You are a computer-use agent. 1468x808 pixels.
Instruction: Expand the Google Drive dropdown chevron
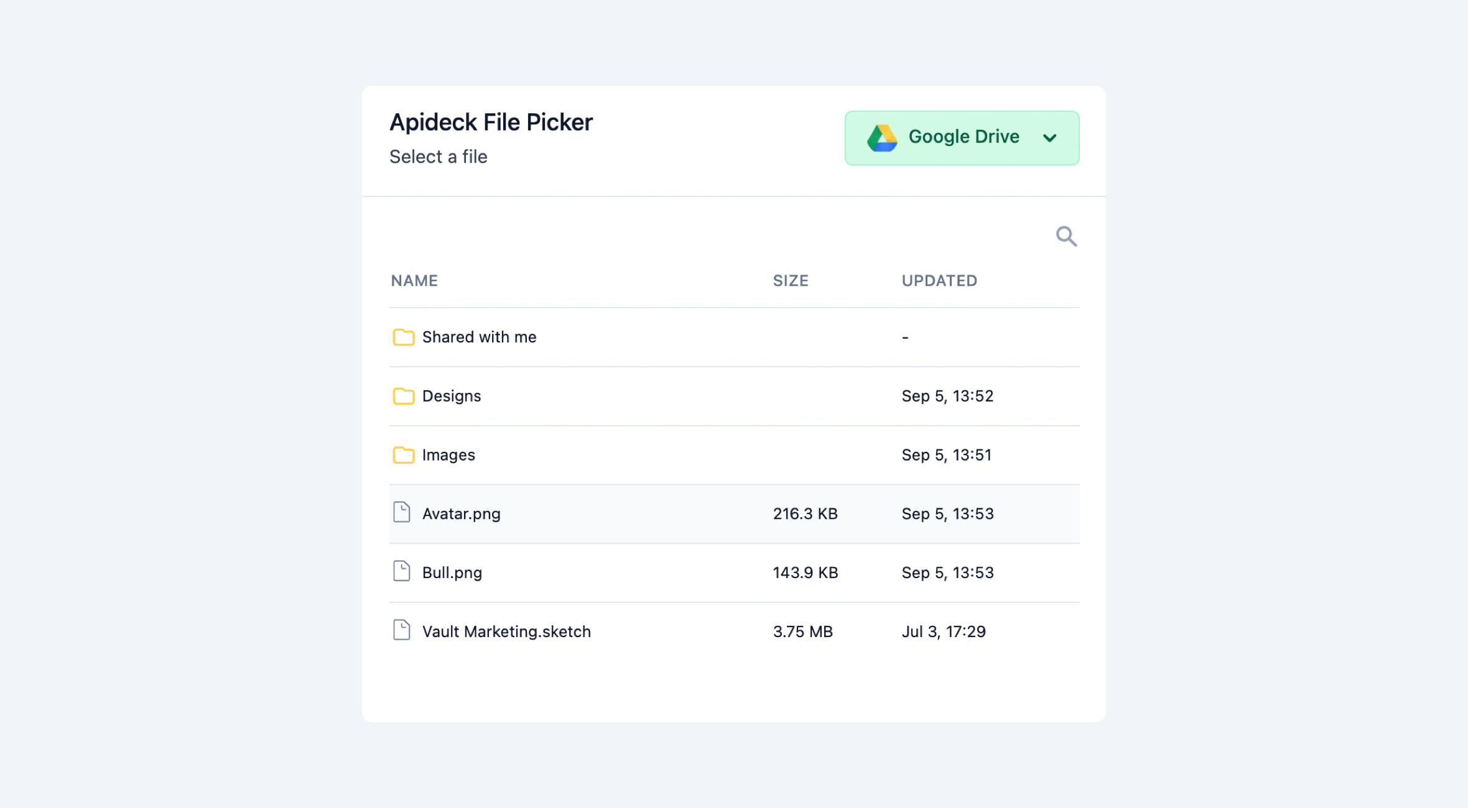click(1049, 138)
